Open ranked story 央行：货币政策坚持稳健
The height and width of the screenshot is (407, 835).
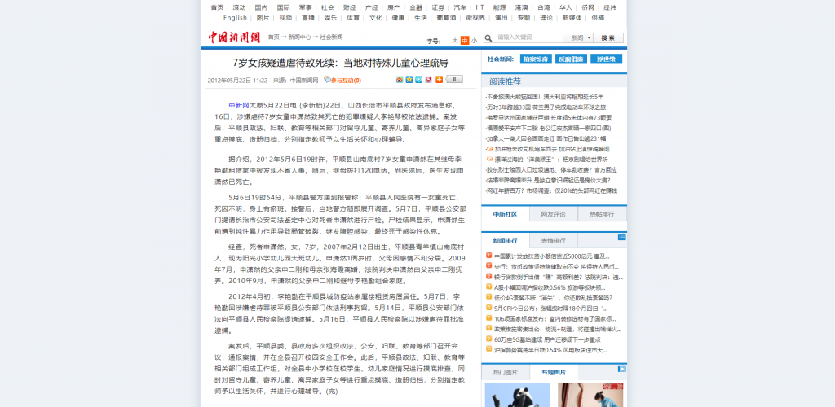556,266
